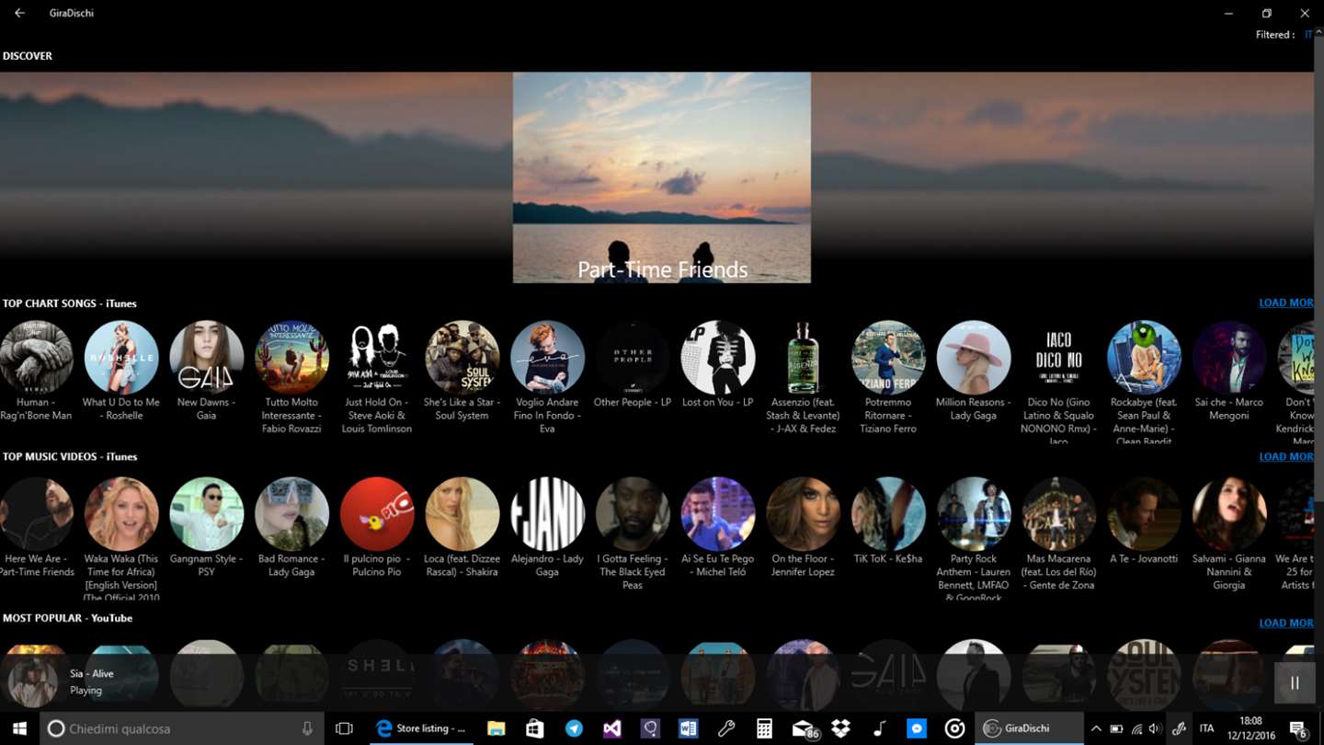Image resolution: width=1324 pixels, height=745 pixels.
Task: Open the Part-Time Friends featured banner
Action: [662, 178]
